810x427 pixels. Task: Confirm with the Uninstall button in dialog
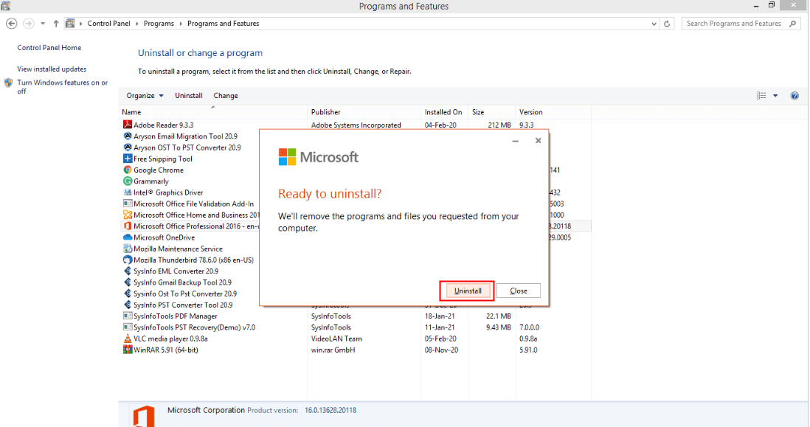click(x=467, y=291)
